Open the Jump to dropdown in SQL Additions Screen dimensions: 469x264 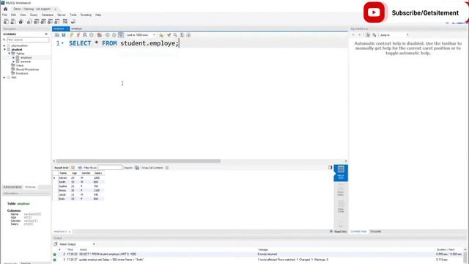[x=394, y=35]
